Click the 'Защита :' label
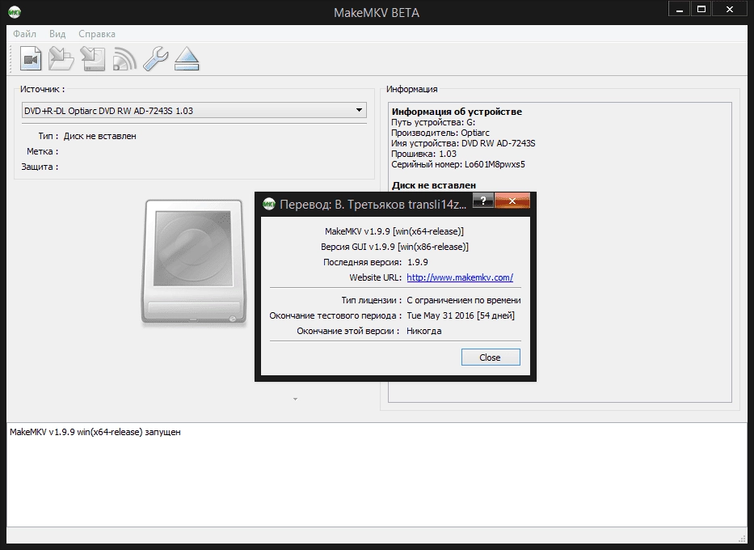 tap(40, 167)
